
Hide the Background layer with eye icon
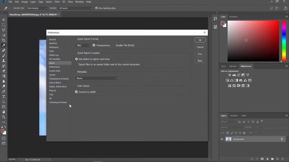click(x=222, y=139)
